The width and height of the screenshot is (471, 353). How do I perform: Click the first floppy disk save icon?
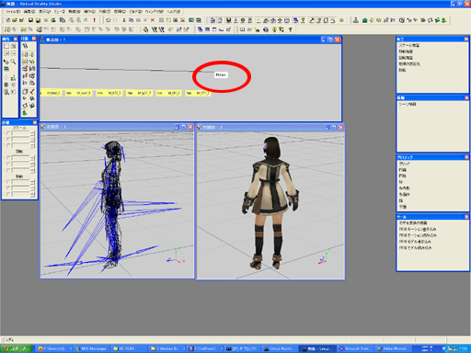(30, 20)
